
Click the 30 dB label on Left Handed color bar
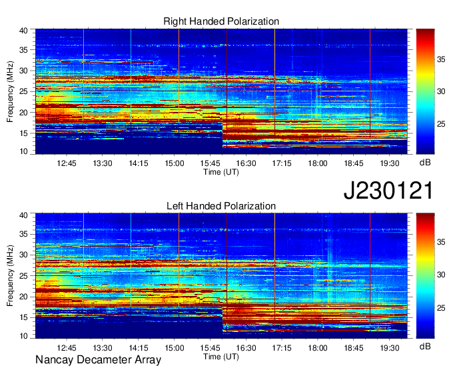coord(441,275)
